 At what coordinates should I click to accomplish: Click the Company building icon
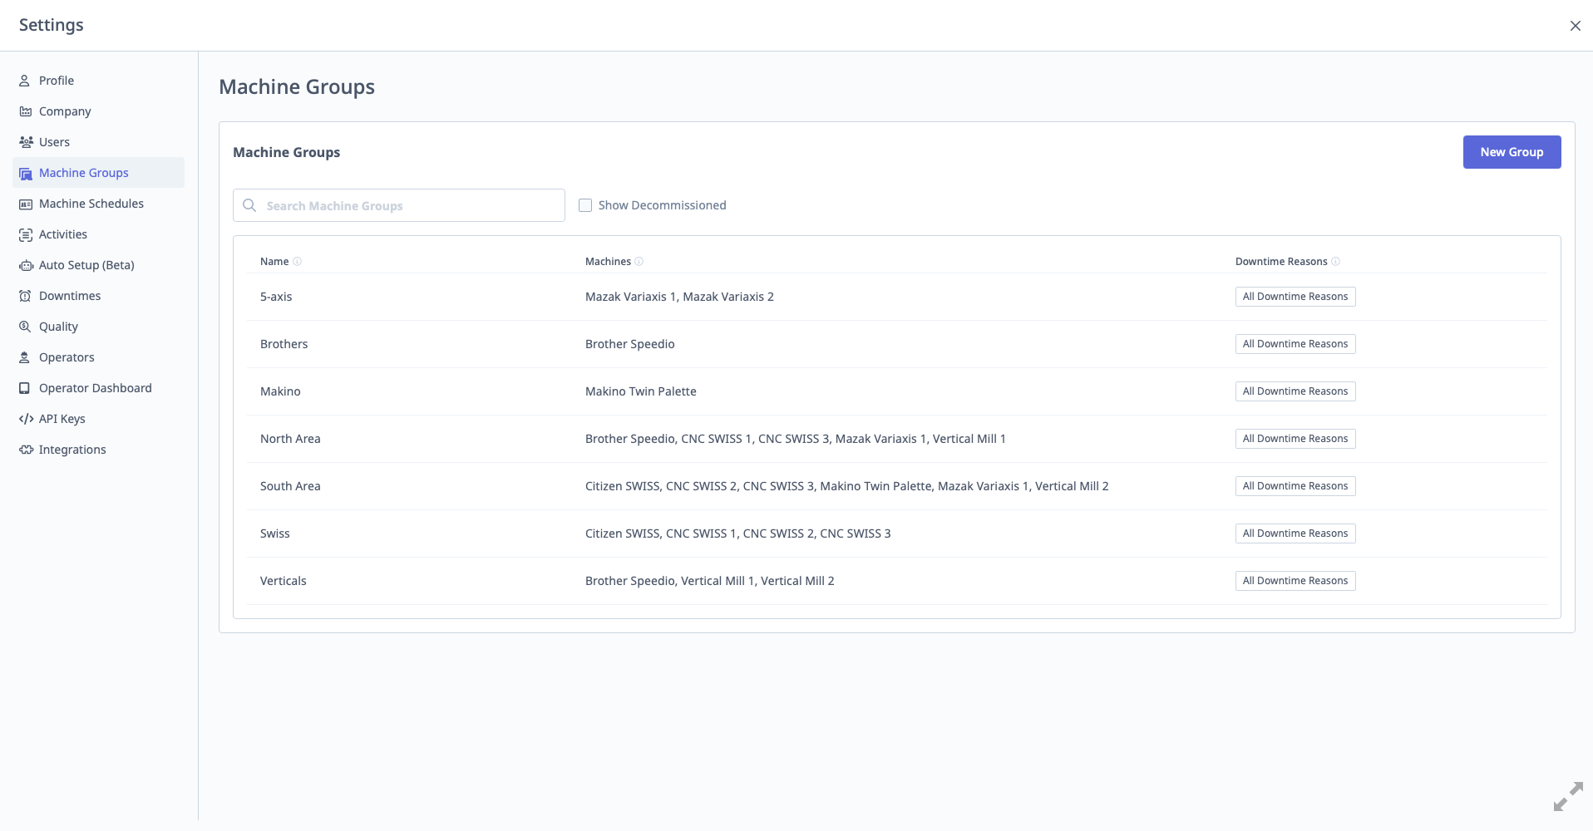tap(25, 111)
